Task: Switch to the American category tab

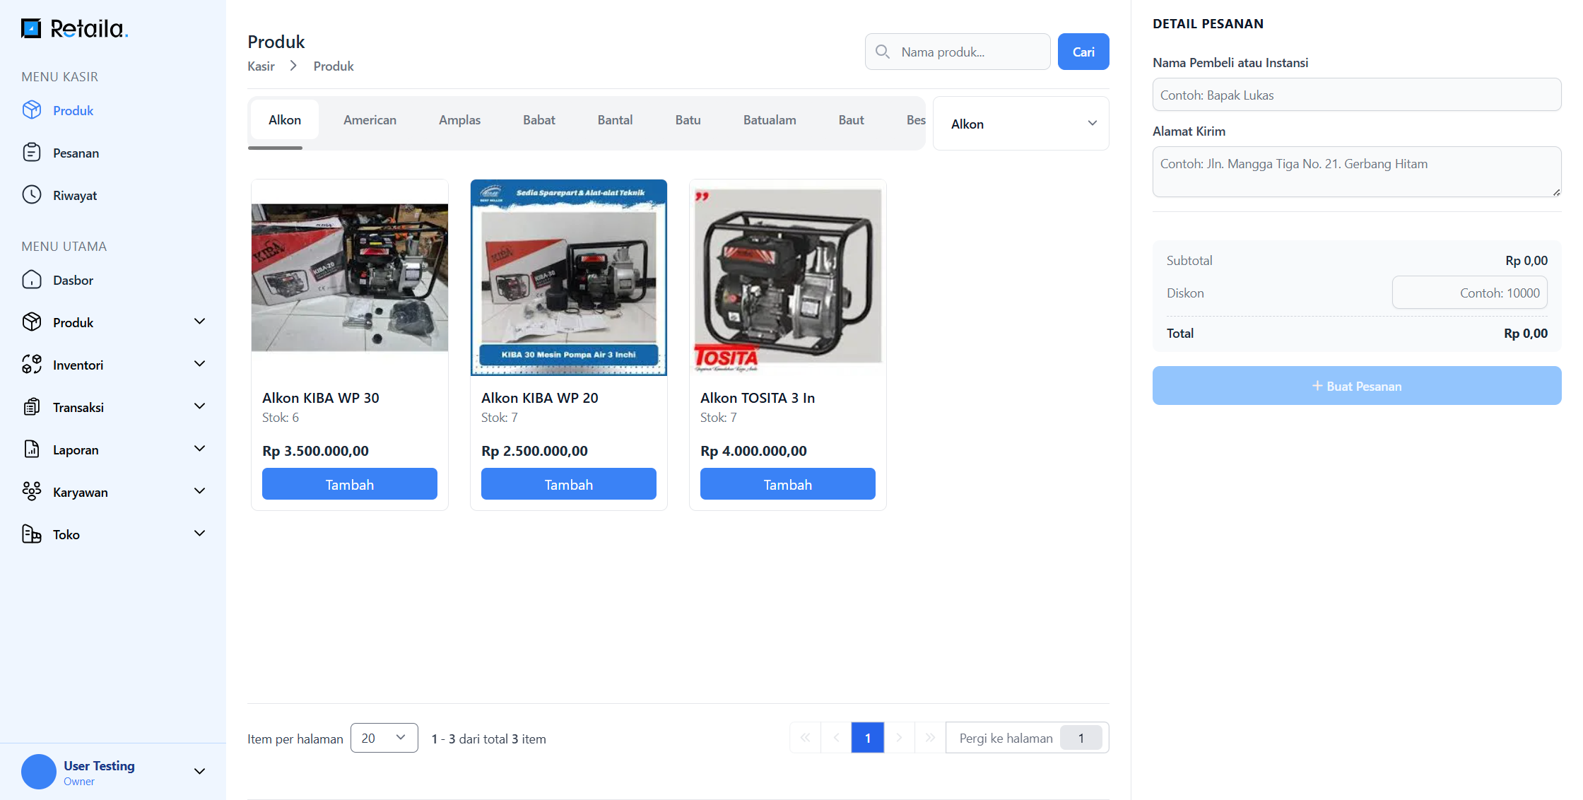Action: click(370, 120)
